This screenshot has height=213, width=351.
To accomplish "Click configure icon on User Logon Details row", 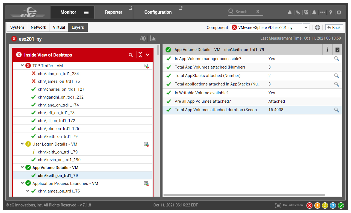I will 146,144.
